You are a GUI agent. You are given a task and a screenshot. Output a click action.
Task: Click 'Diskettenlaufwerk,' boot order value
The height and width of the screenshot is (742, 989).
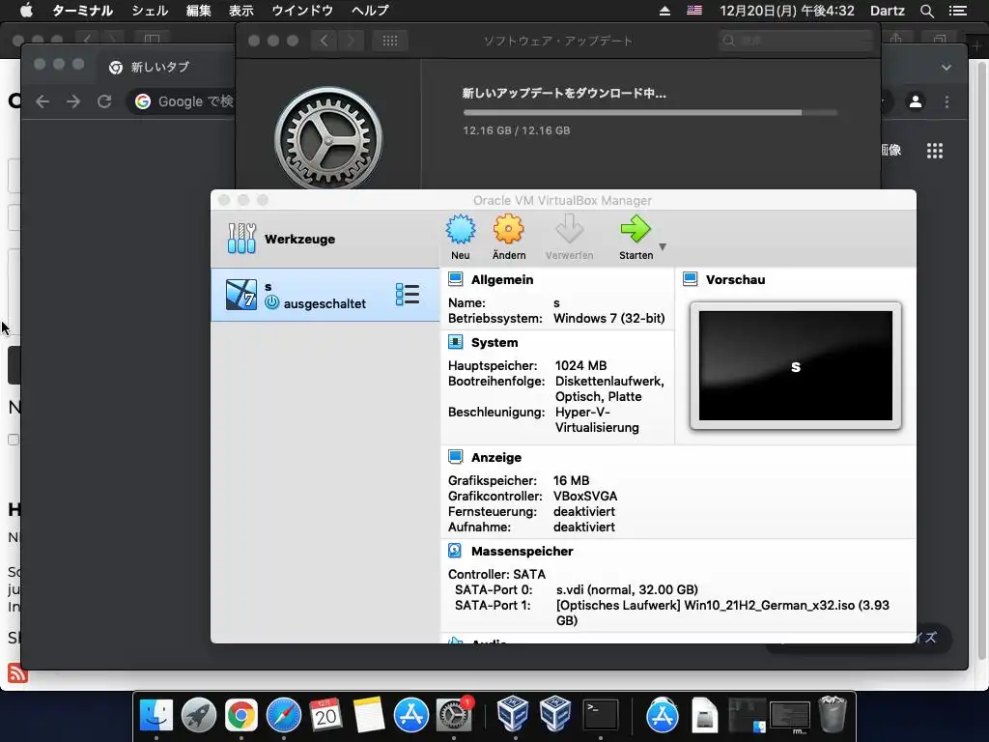pos(609,381)
